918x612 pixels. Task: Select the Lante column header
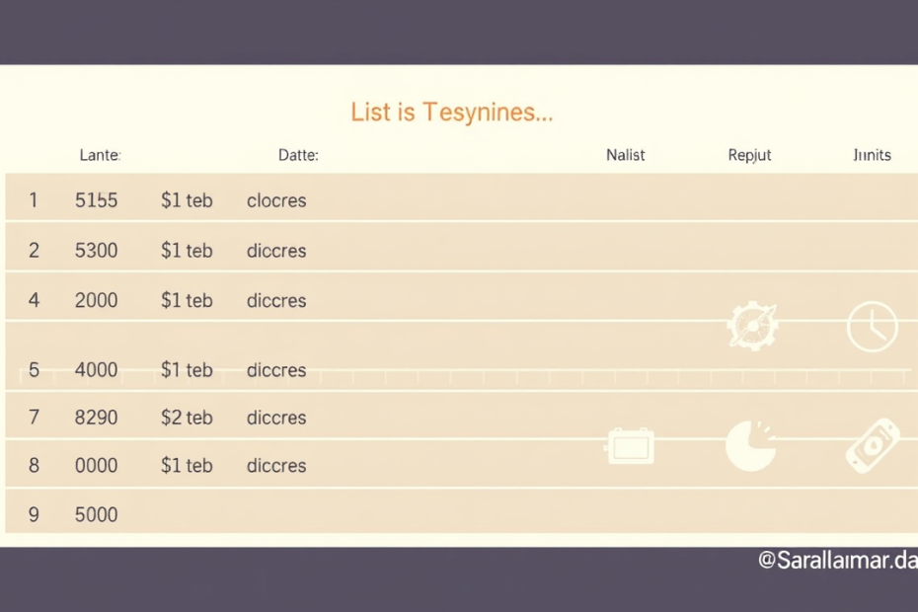coord(99,155)
